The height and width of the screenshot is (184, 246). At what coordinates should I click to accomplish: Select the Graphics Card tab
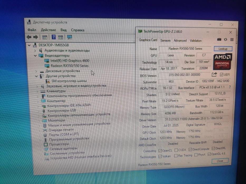pos(148,40)
